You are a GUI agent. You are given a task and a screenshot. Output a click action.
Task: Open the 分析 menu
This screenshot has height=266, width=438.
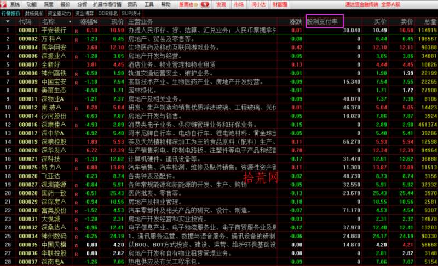point(82,4)
